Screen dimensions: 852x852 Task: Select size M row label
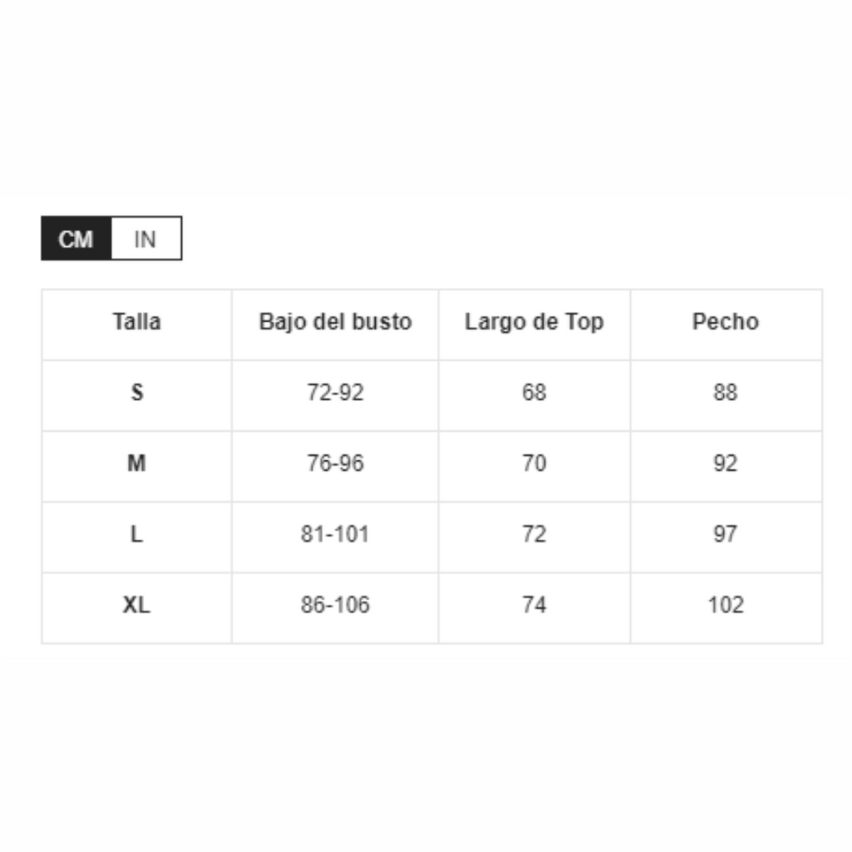(x=137, y=463)
